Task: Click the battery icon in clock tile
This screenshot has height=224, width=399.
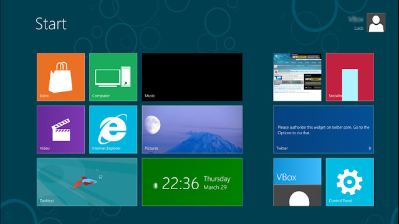Action: click(155, 185)
